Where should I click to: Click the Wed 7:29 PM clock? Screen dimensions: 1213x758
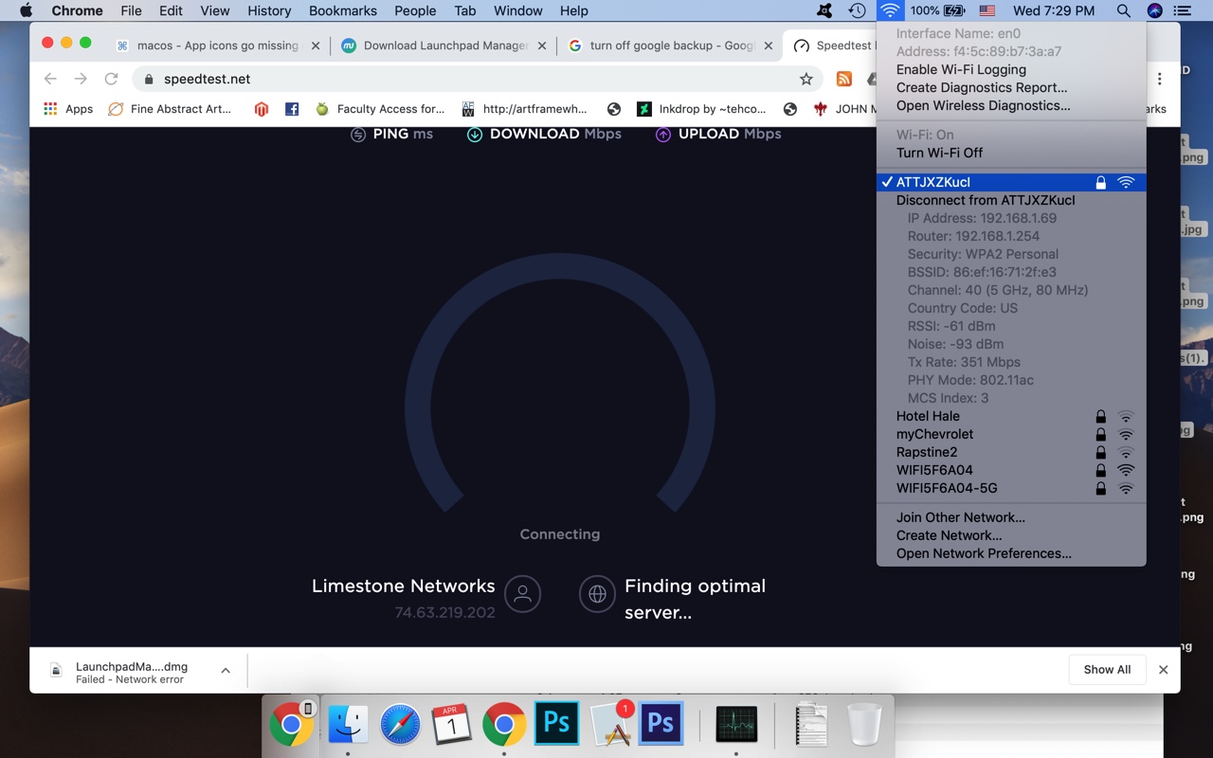click(1054, 10)
